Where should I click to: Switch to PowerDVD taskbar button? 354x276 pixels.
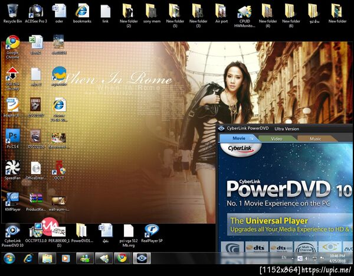pos(142,258)
